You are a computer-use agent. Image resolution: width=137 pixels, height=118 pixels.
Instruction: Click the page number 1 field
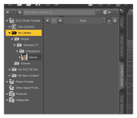point(54,21)
